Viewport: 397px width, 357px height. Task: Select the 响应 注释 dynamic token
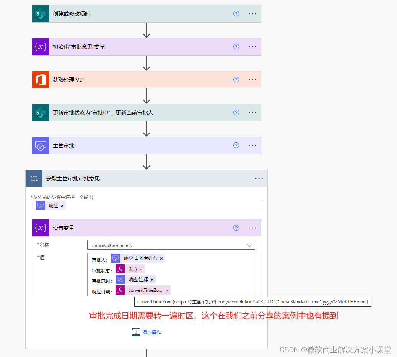135,280
